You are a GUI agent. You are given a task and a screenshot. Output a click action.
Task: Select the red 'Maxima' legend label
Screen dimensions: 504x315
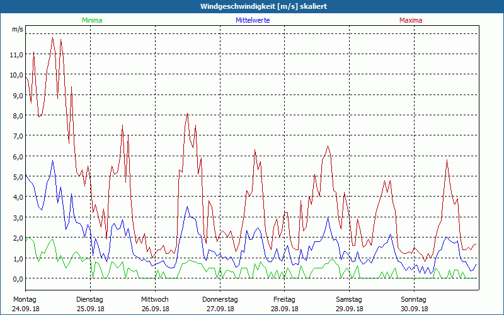click(x=411, y=20)
